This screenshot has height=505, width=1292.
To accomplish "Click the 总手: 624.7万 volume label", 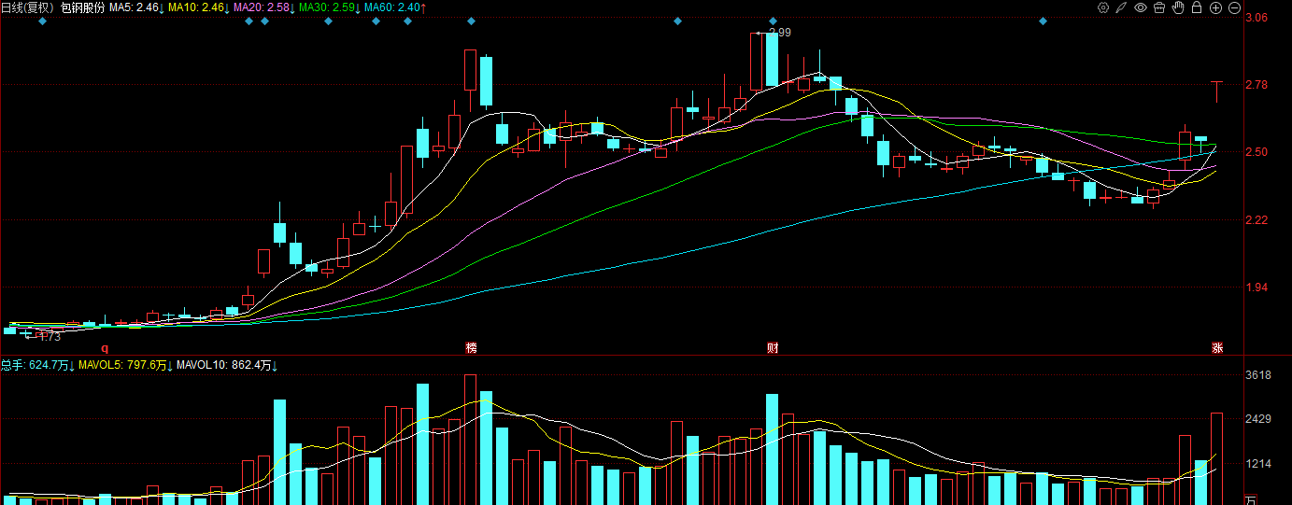I will point(38,365).
